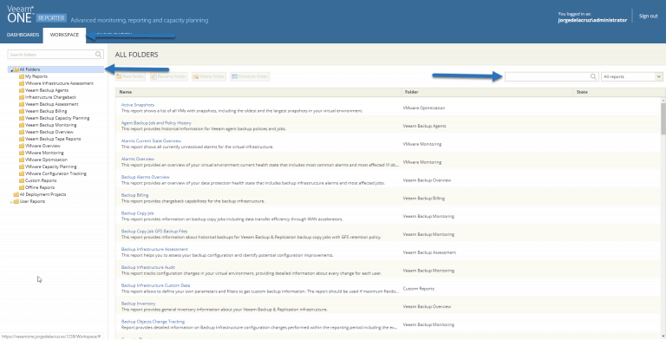Image resolution: width=666 pixels, height=340 pixels.
Task: Click the Veeam Backup Tape Reports folder icon
Action: click(21, 139)
